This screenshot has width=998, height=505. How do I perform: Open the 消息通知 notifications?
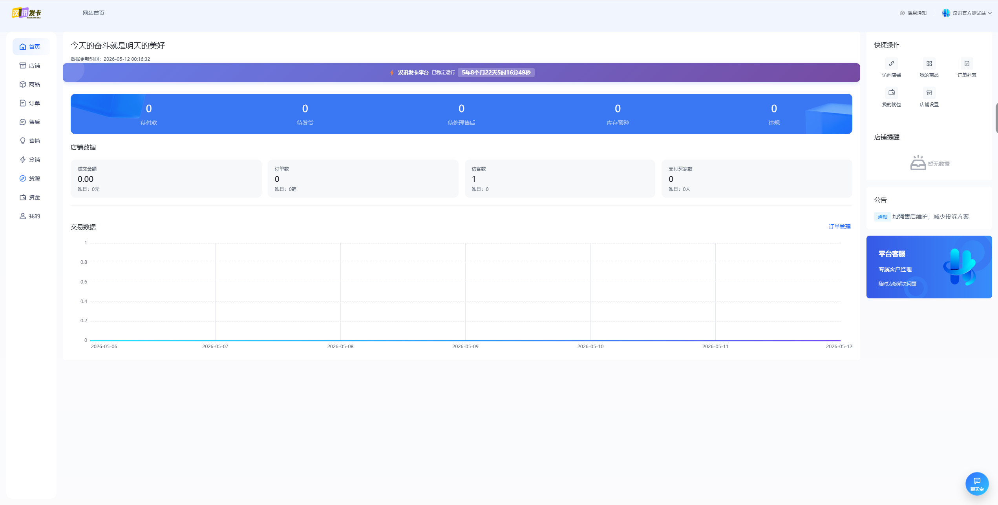tap(913, 13)
